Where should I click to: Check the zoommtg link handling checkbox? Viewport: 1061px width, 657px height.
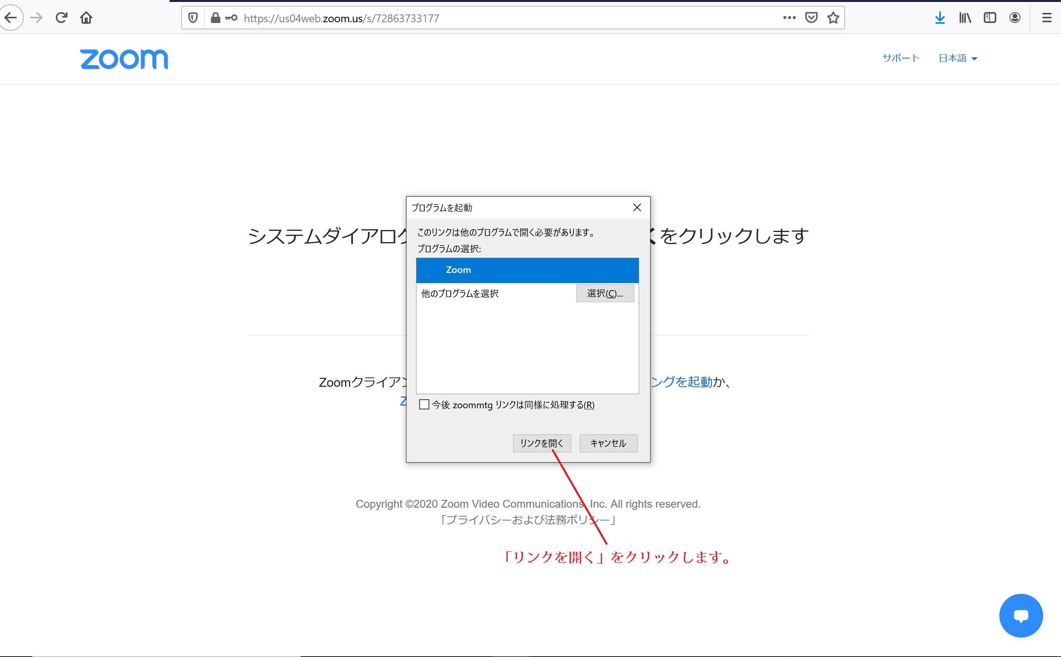tap(424, 405)
